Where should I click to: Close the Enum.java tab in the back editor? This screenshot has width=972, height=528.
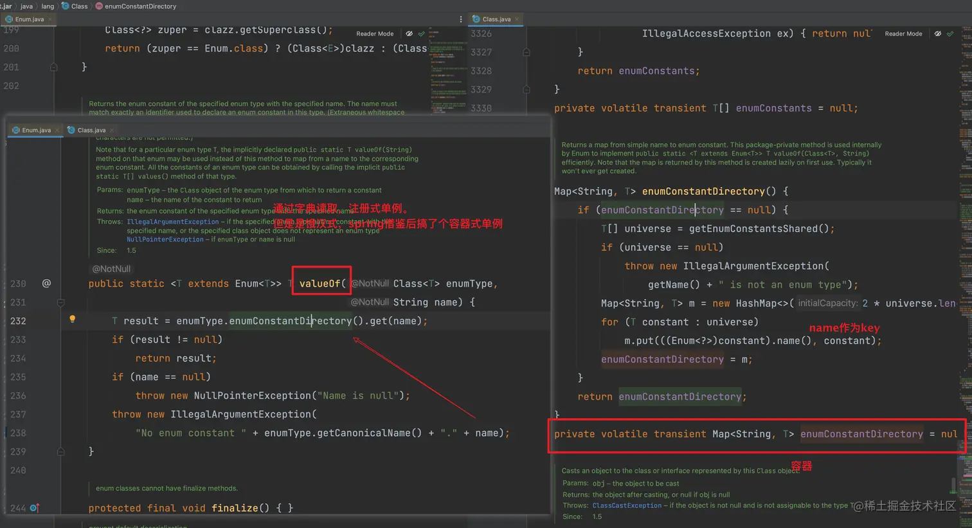[50, 19]
